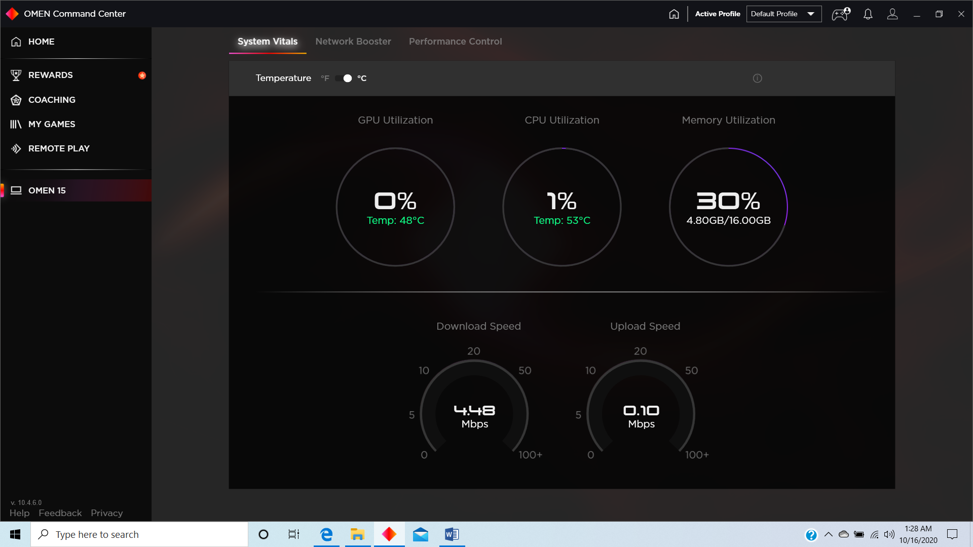Click the OMEN diamond logo in title bar
This screenshot has height=547, width=973.
pos(12,14)
